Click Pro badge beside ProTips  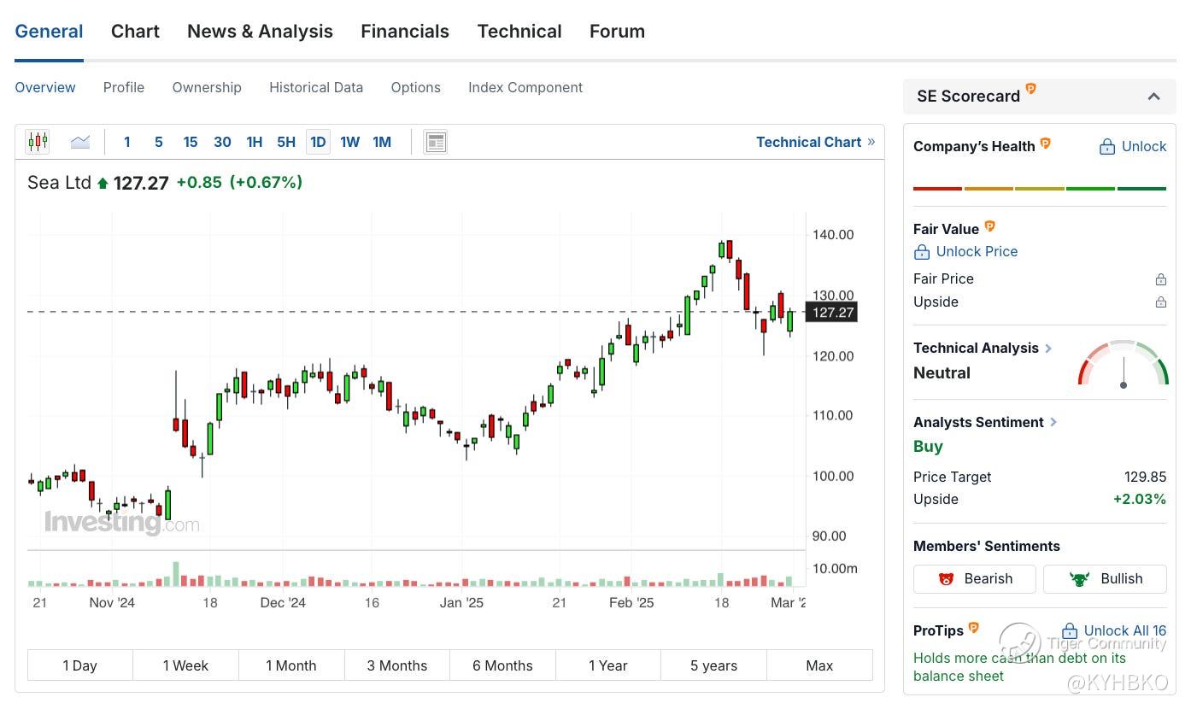[973, 628]
